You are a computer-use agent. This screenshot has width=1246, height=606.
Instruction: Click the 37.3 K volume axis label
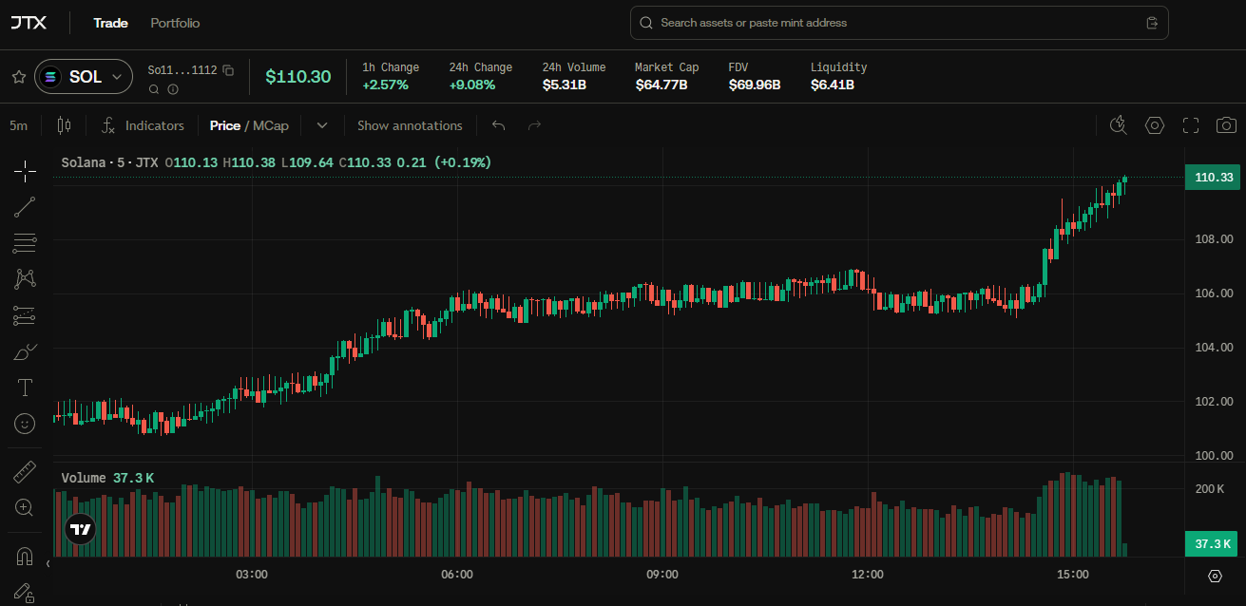click(x=1213, y=544)
